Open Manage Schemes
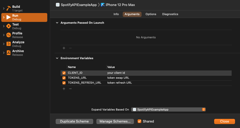The width and height of the screenshot is (240, 128). pyautogui.click(x=115, y=121)
